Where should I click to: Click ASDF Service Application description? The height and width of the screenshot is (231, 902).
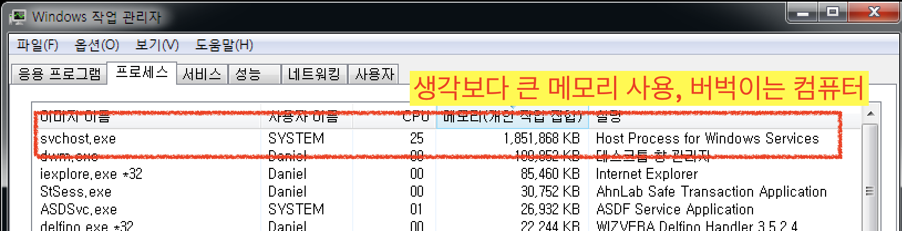[675, 209]
